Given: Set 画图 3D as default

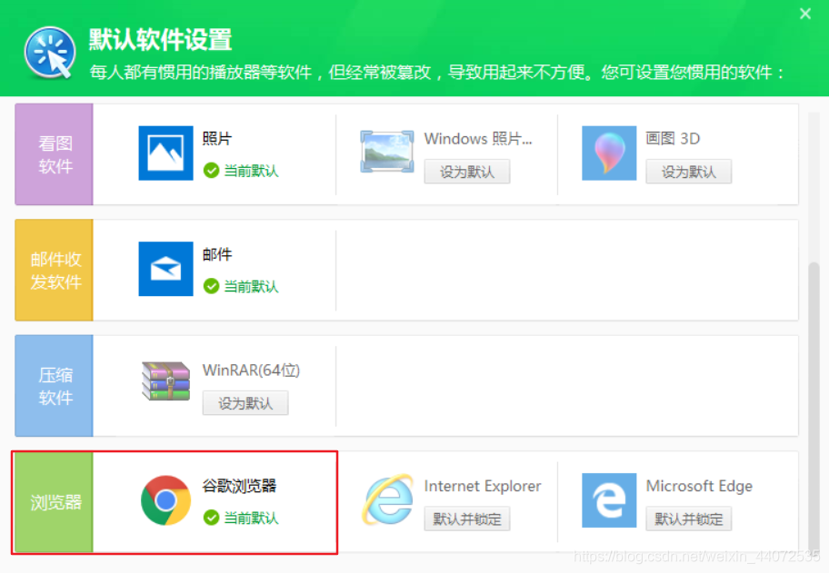Looking at the screenshot, I should [688, 172].
